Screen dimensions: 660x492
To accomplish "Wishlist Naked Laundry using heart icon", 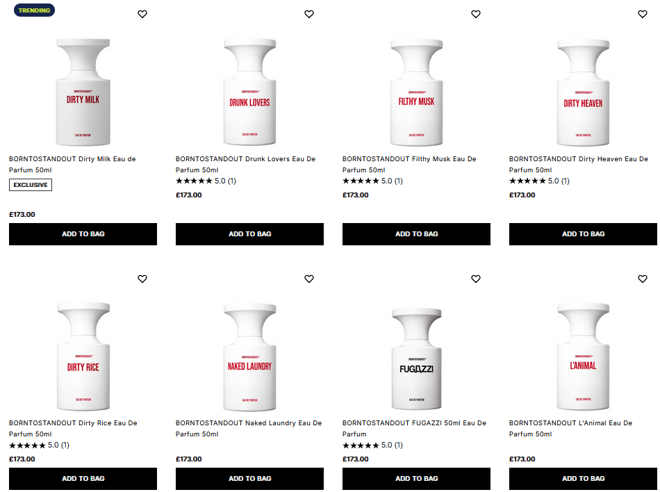I will [x=309, y=279].
